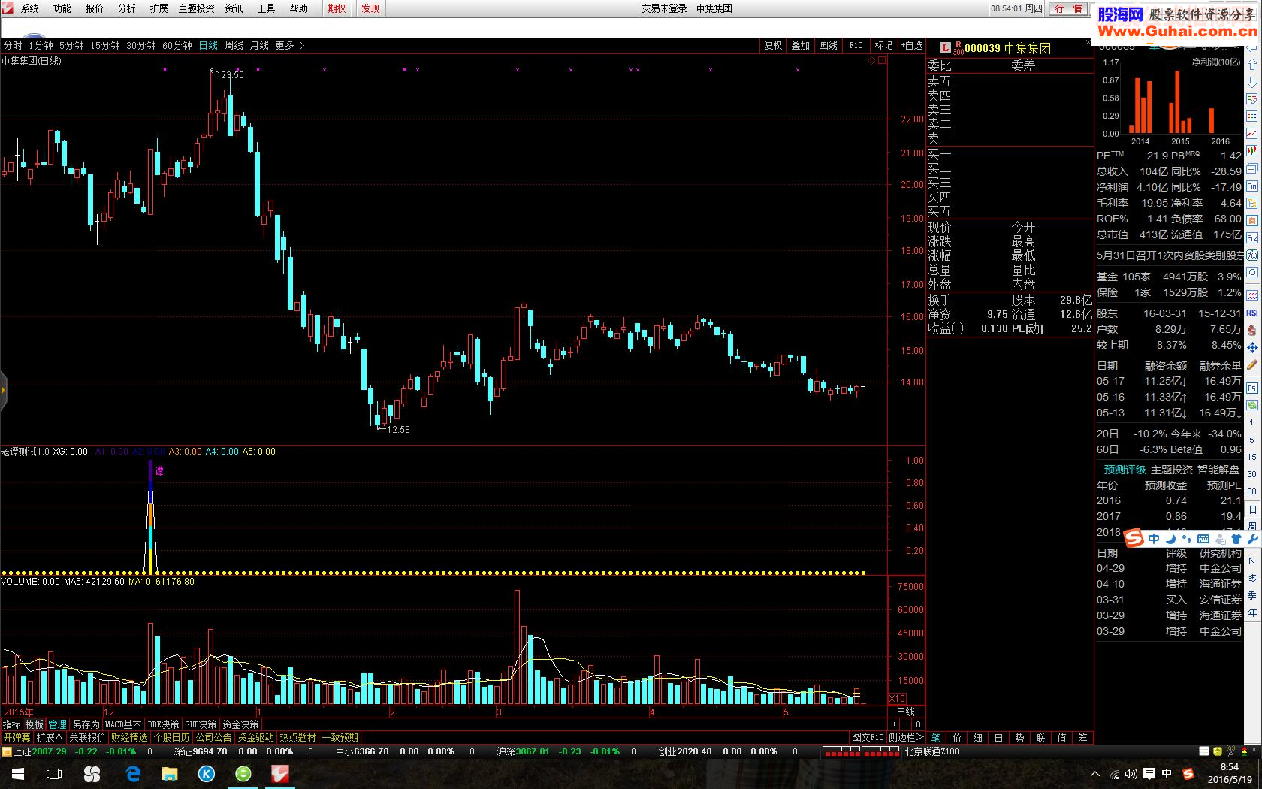Open the 主题投资 tab in side panel
Viewport: 1262px width, 789px height.
click(1171, 470)
